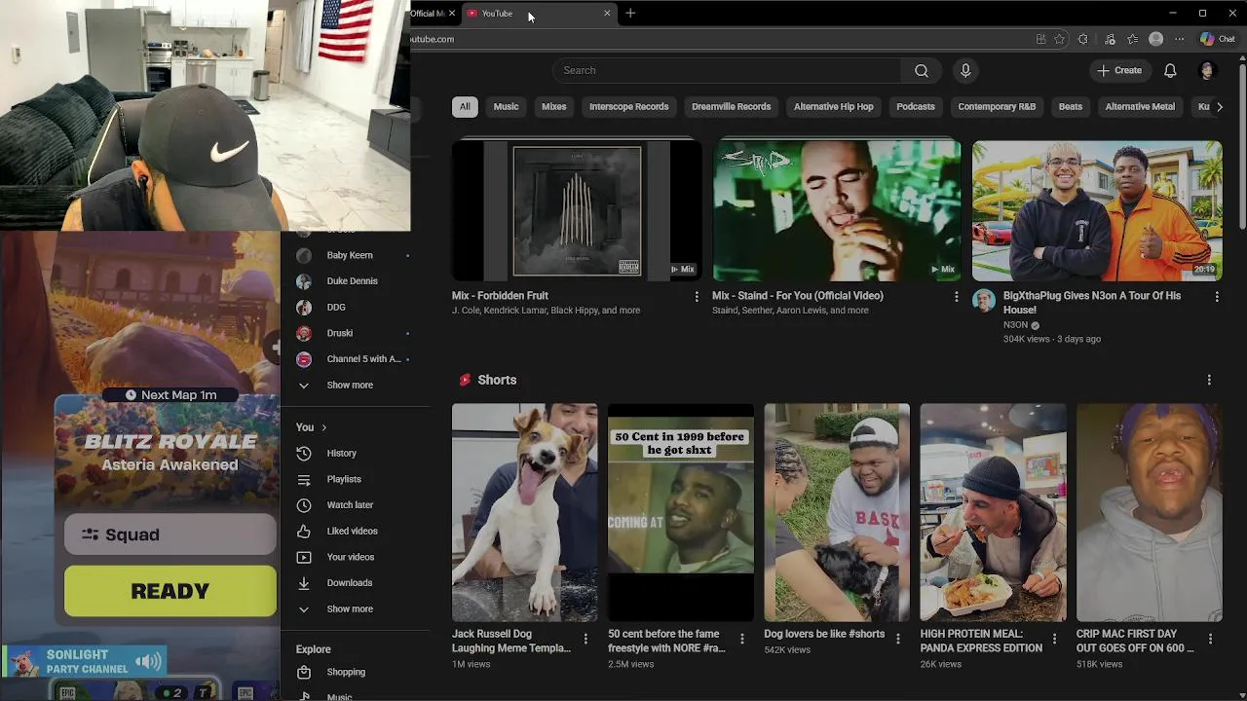Select the Contemporary R&B chip
This screenshot has width=1247, height=701.
coord(997,107)
